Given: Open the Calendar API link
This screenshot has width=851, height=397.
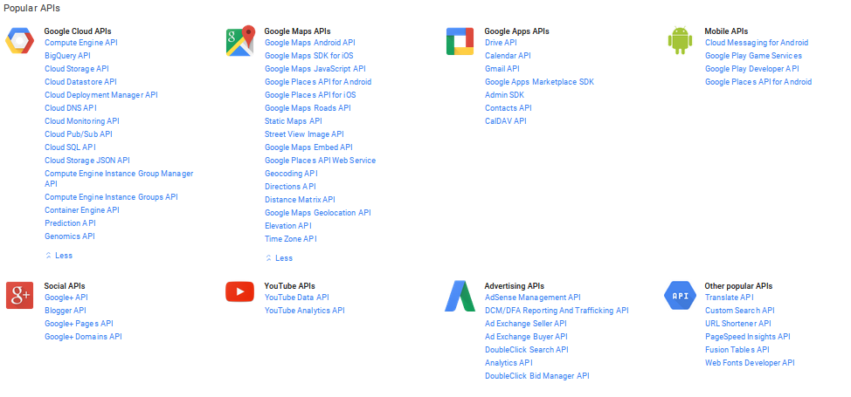Looking at the screenshot, I should point(508,55).
